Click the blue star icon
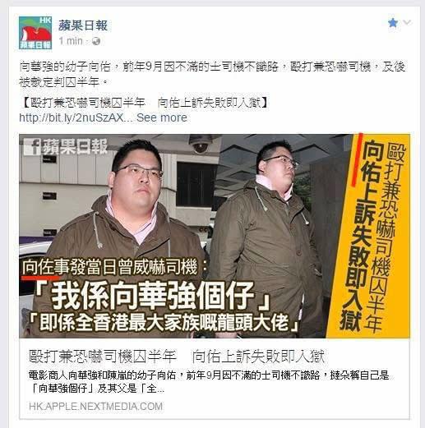The height and width of the screenshot is (428, 425). click(x=393, y=23)
